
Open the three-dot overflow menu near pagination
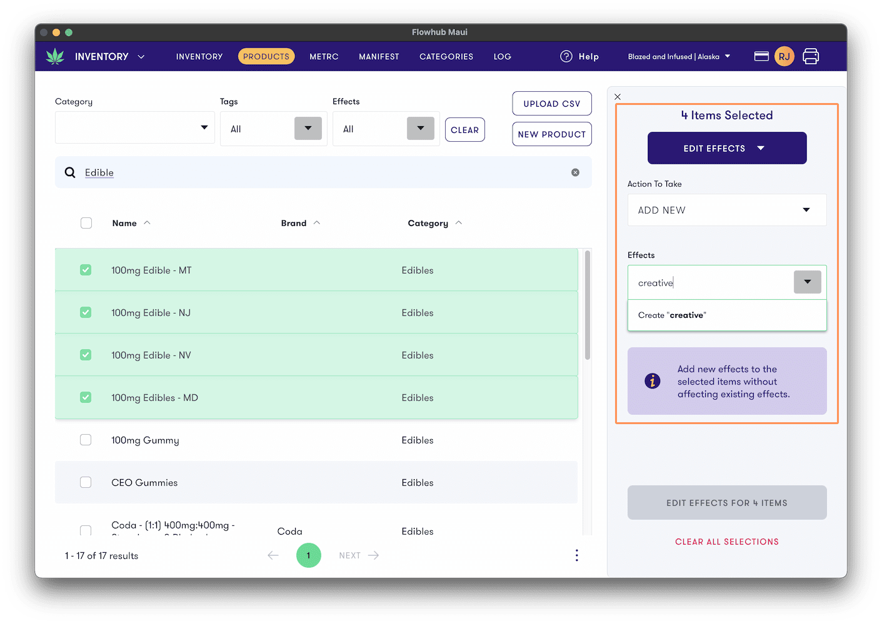[576, 555]
